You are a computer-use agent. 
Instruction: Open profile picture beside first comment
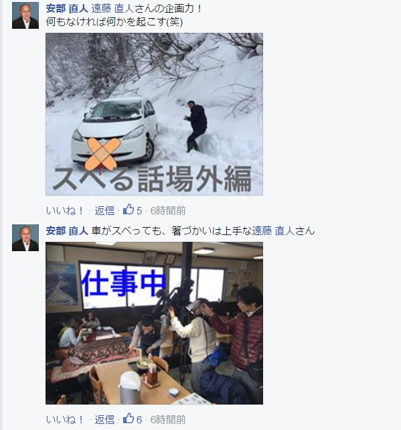(x=25, y=15)
